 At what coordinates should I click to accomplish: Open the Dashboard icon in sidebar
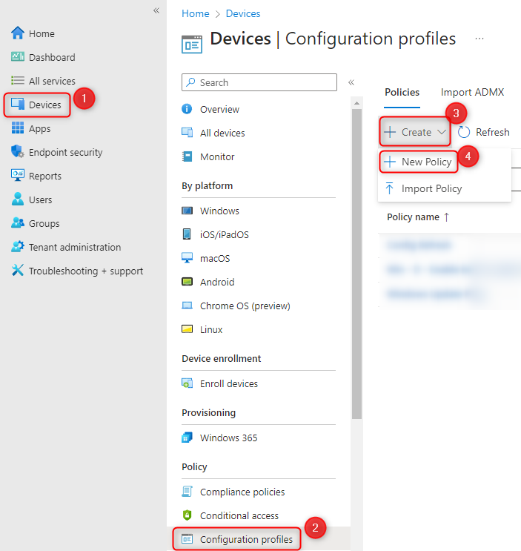pyautogui.click(x=18, y=57)
